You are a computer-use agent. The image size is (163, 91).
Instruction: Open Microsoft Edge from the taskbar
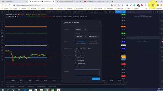click(x=25, y=90)
